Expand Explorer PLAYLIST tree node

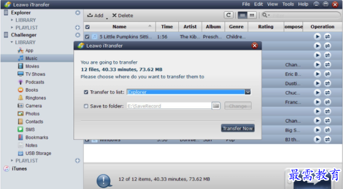click(12, 28)
